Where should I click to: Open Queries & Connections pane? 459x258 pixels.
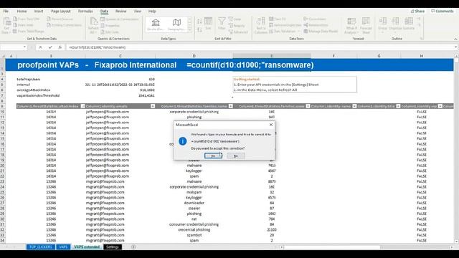click(x=120, y=19)
